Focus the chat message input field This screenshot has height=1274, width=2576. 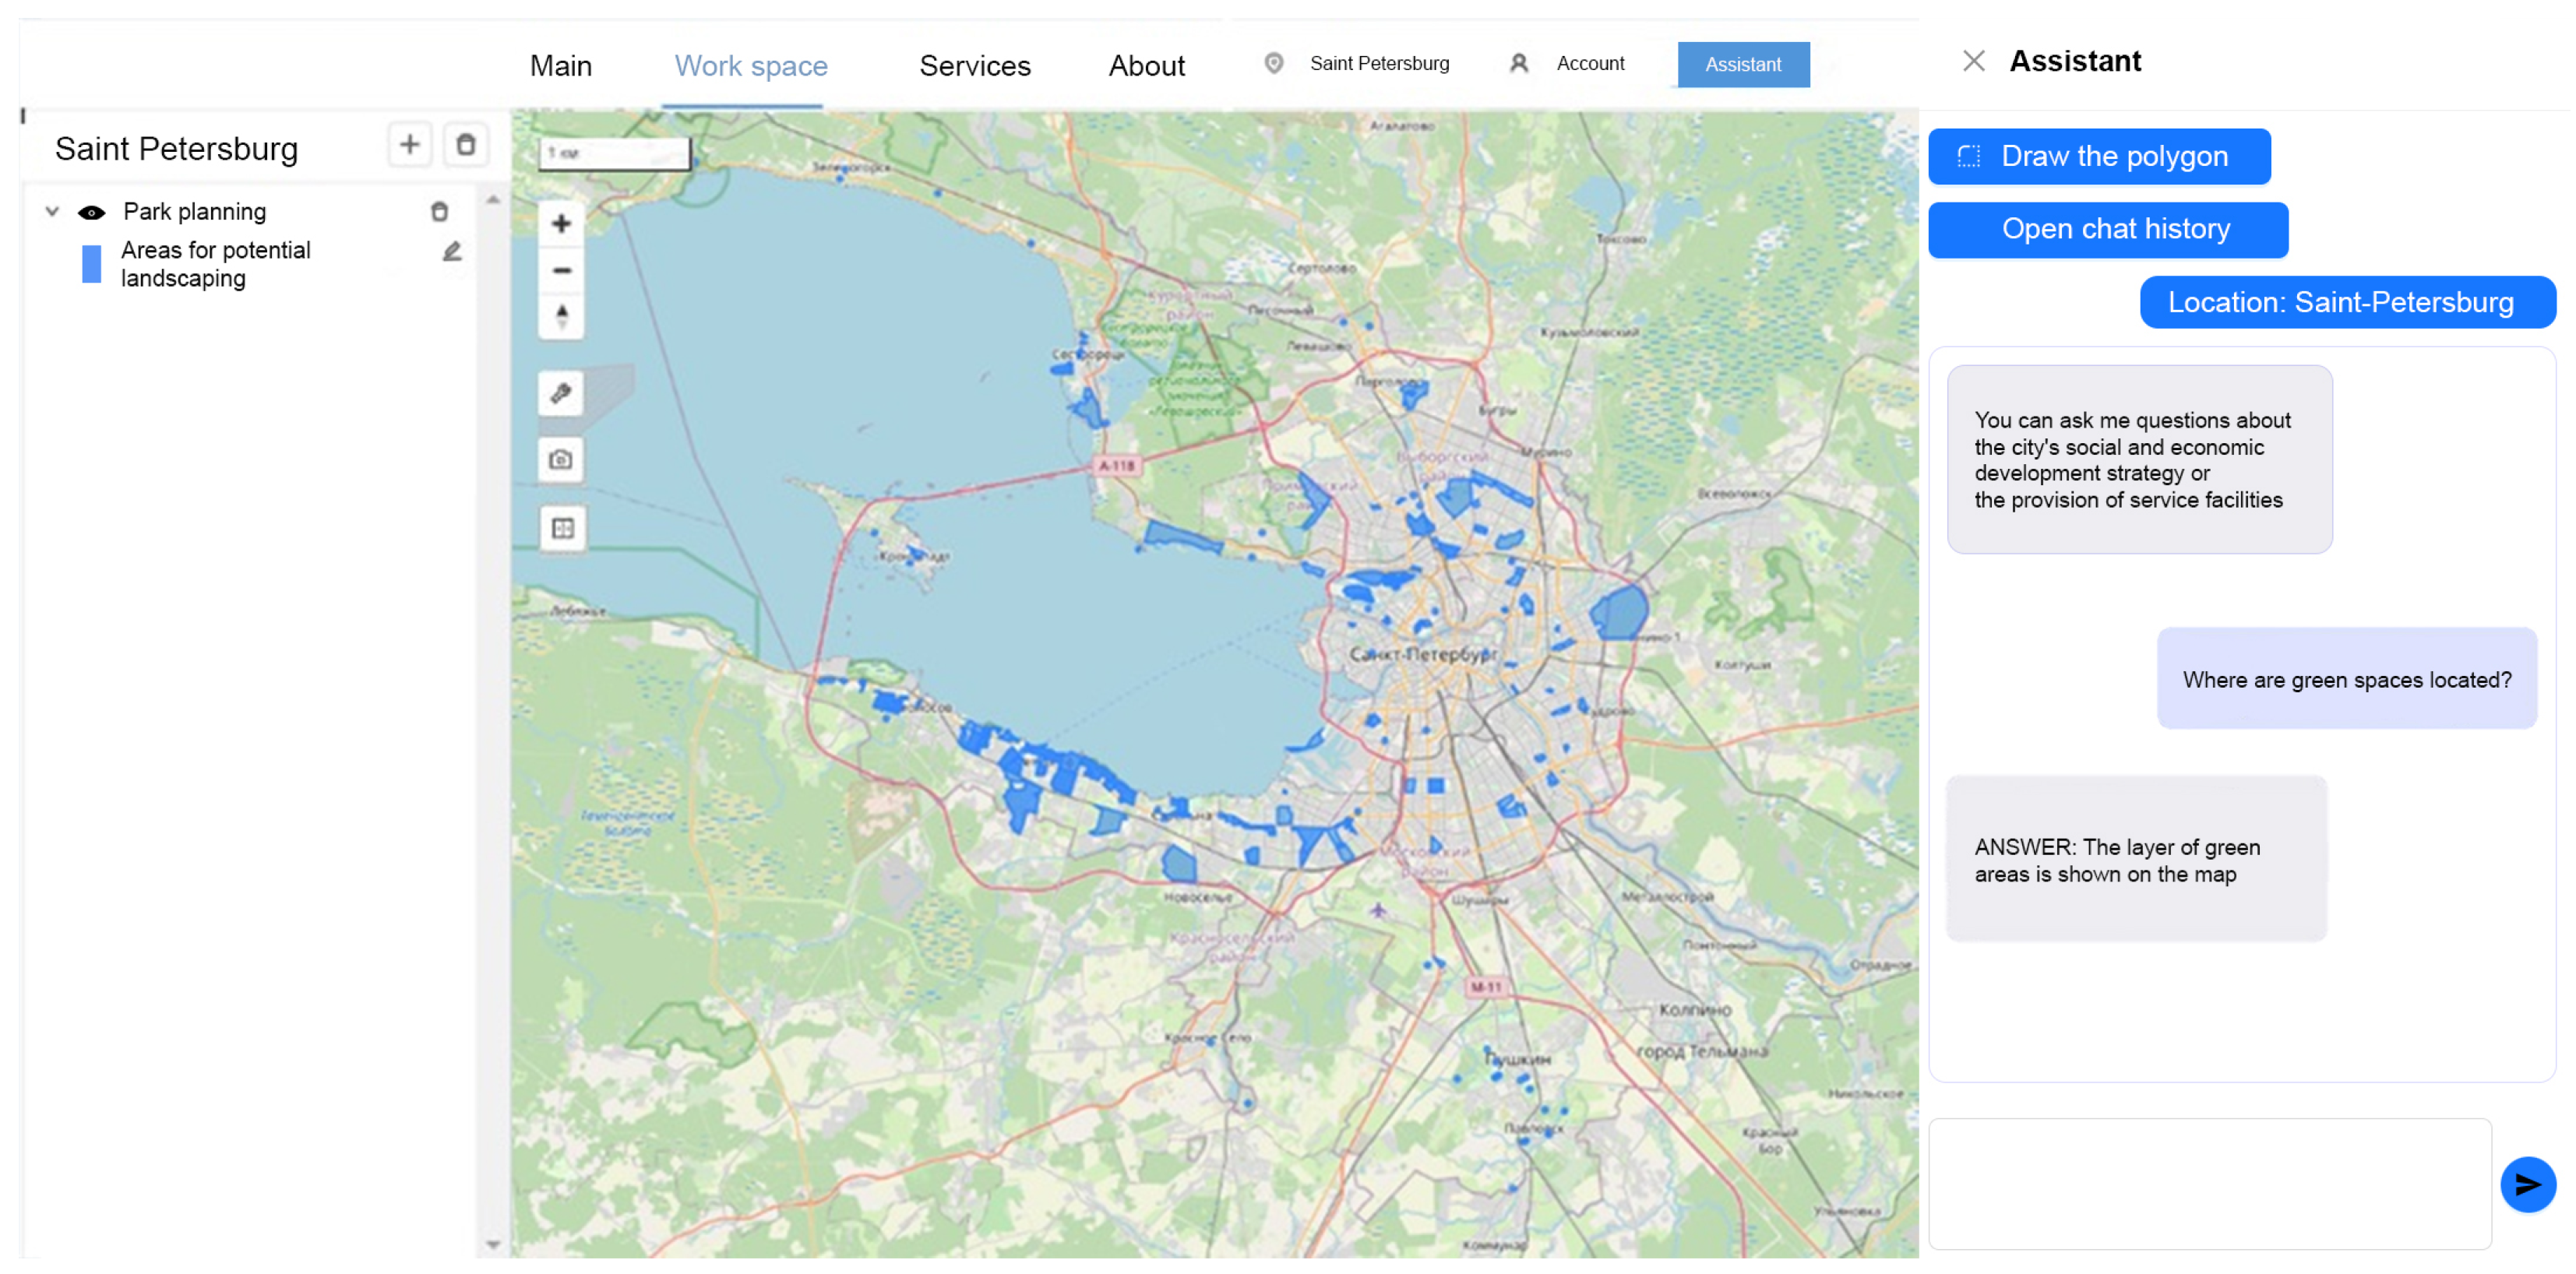2209,1184
